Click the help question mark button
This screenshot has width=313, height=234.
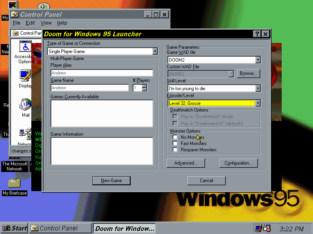pos(257,34)
